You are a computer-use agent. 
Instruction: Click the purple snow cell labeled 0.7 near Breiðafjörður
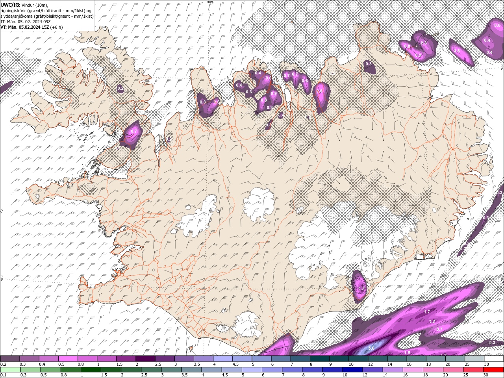click(131, 135)
